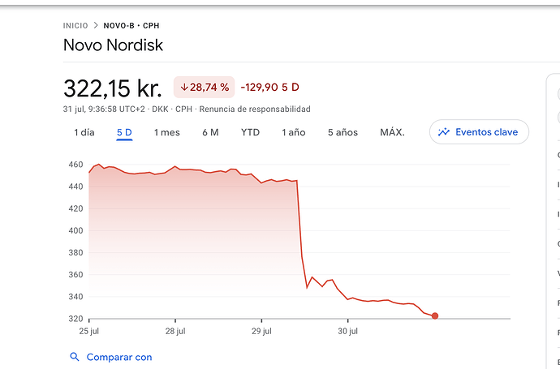
Task: Go to INICIO breadcrumb link
Action: tap(75, 26)
